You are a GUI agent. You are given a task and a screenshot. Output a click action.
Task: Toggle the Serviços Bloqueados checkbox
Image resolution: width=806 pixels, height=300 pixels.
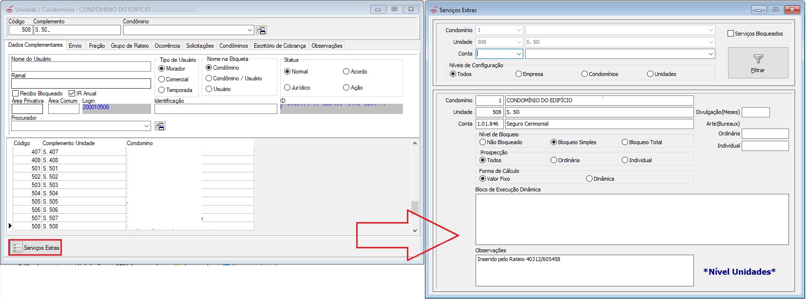(730, 34)
